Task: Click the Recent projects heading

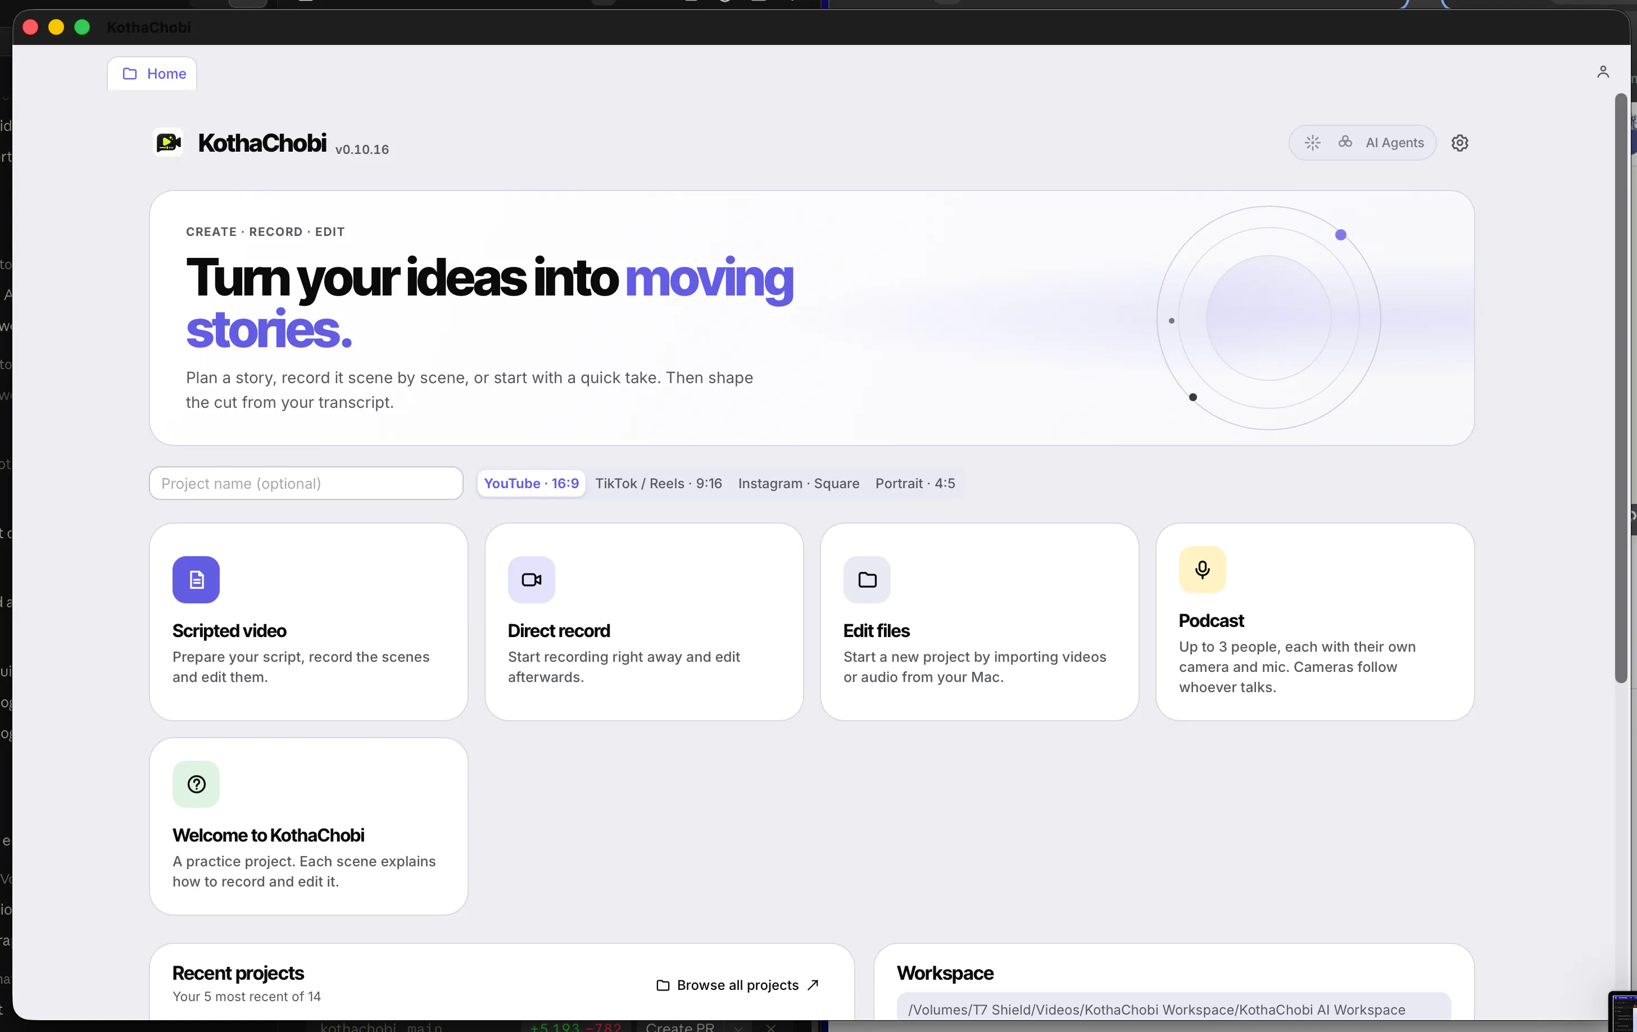Action: pos(238,973)
